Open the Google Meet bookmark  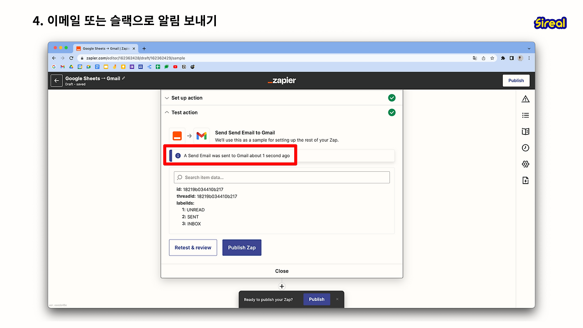pos(88,67)
